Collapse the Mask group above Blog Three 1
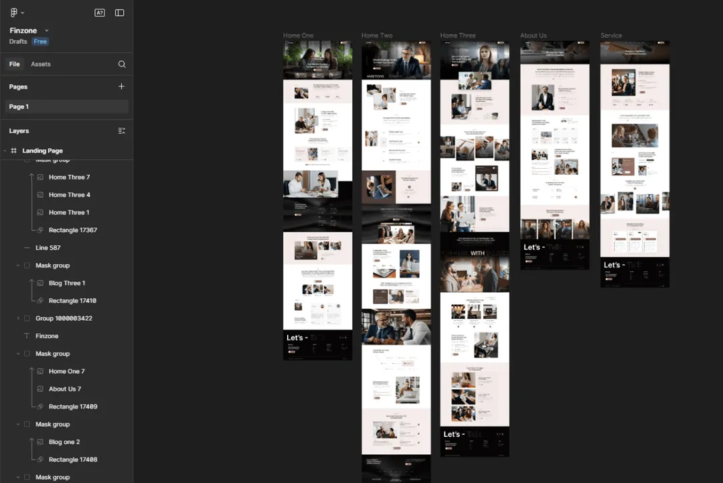The image size is (723, 483). (x=18, y=266)
